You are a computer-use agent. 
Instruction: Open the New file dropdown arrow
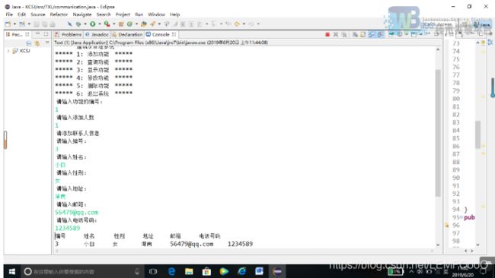click(x=14, y=24)
